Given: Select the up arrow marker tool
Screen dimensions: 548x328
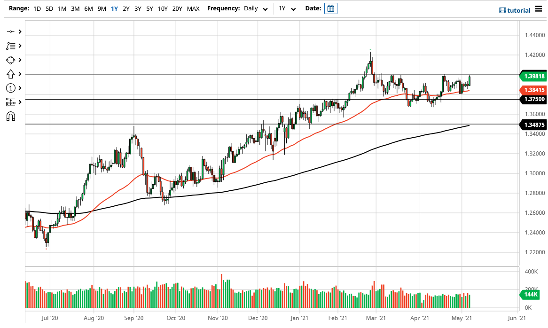Looking at the screenshot, I should coord(10,74).
